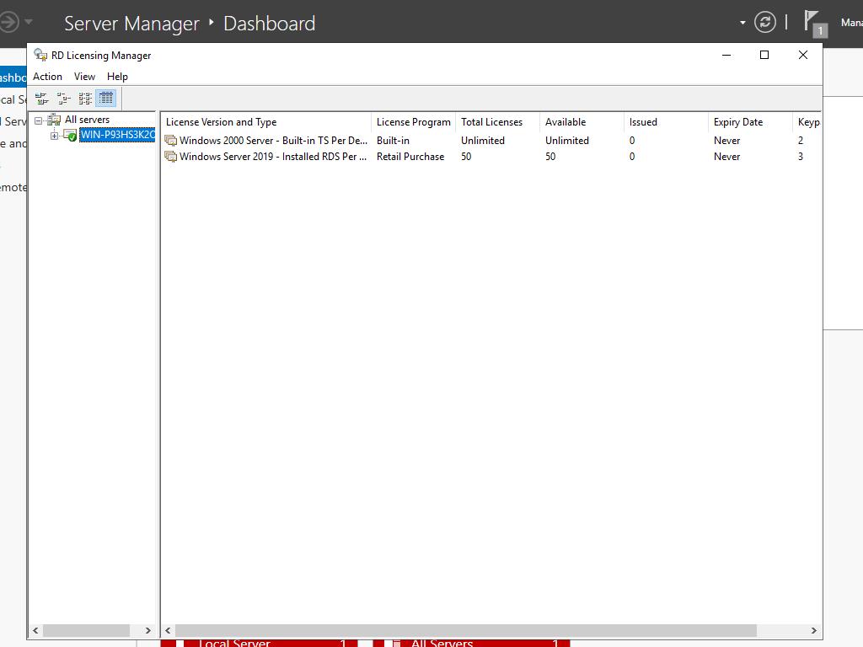Switch to Small Icons view in the toolbar
The image size is (863, 647).
point(64,99)
